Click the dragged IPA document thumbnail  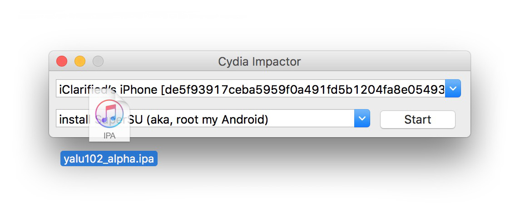109,118
